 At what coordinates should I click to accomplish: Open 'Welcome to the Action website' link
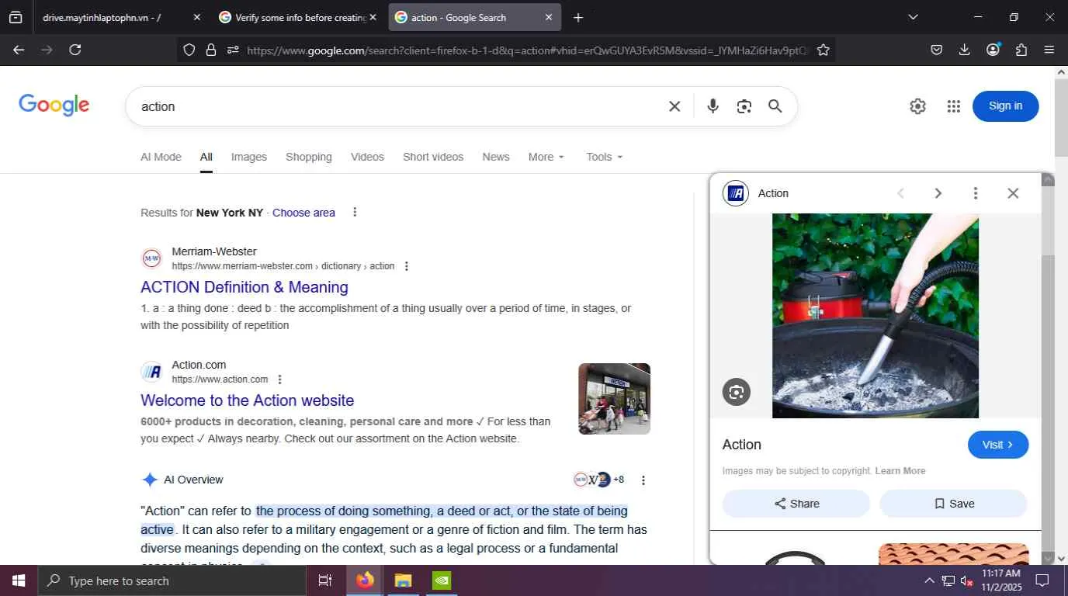[248, 400]
